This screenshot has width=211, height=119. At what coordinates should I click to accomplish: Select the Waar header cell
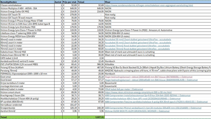158,2
